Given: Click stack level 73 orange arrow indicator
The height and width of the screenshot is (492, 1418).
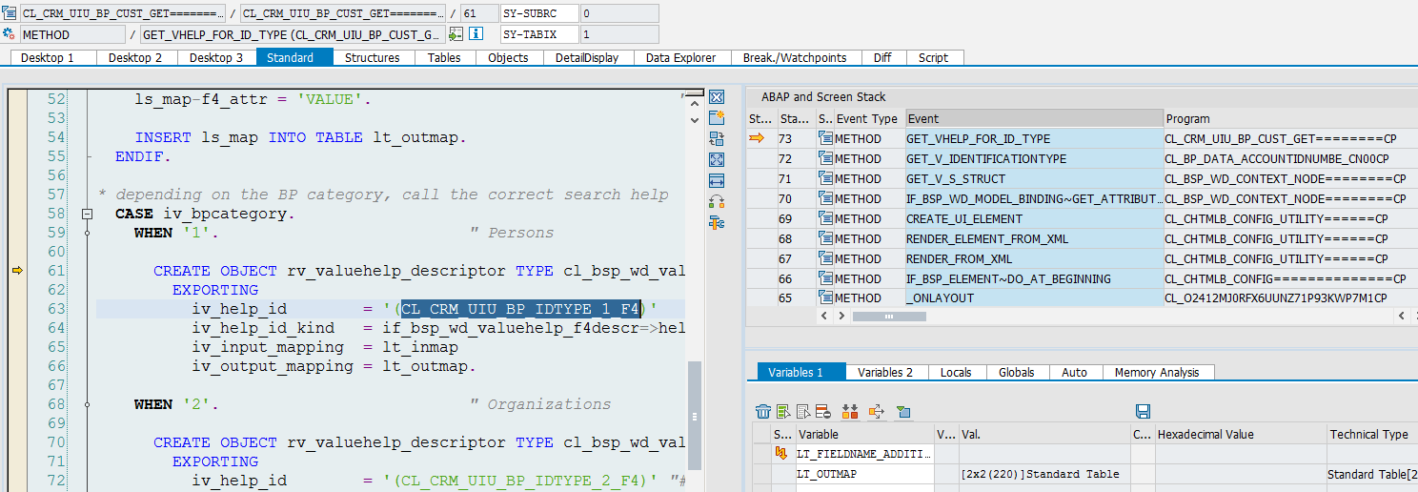Looking at the screenshot, I should pos(757,138).
